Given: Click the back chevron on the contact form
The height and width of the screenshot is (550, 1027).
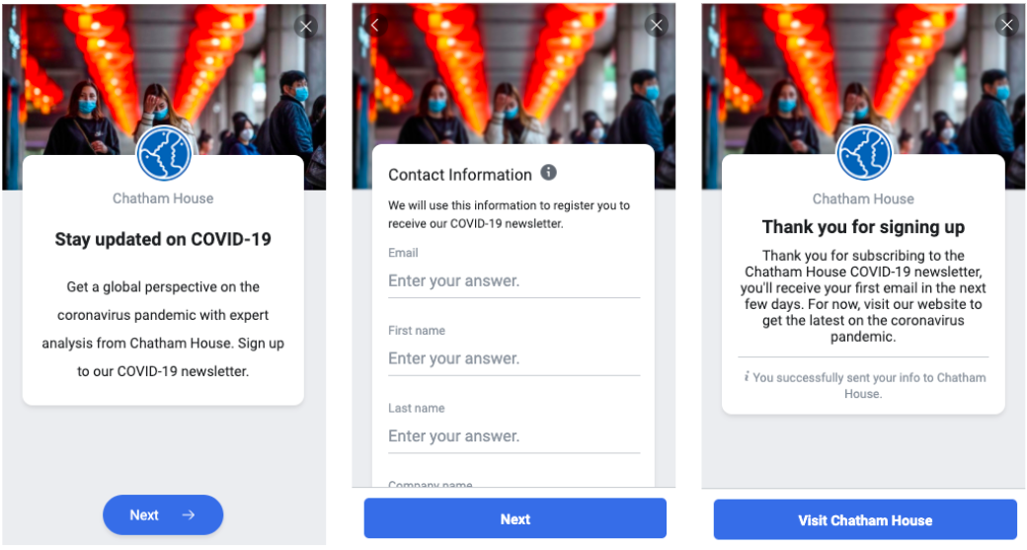Looking at the screenshot, I should tap(375, 26).
